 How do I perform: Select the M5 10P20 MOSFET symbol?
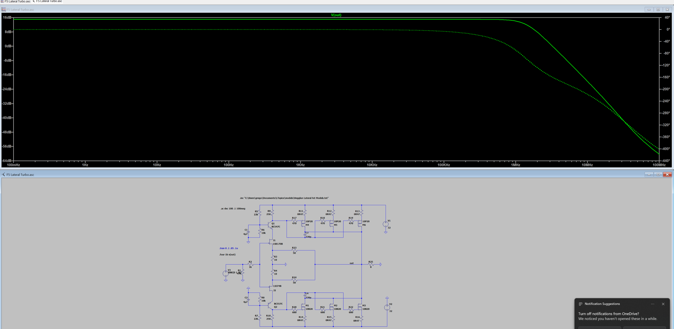tap(332, 223)
